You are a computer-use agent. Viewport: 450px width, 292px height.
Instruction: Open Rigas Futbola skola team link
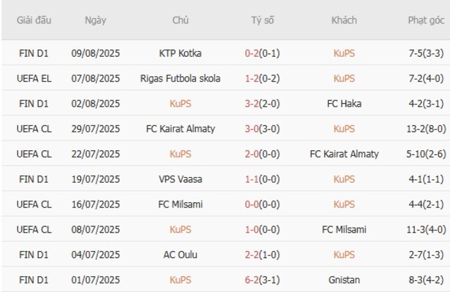click(x=180, y=78)
